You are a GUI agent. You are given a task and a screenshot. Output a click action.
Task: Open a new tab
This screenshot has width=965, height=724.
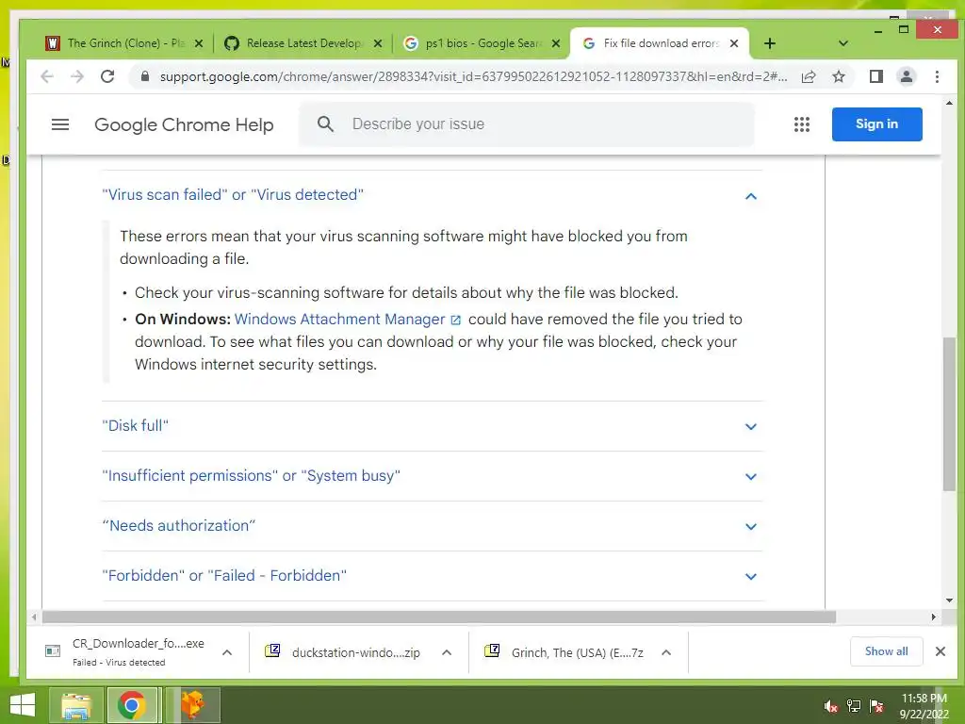pos(769,43)
